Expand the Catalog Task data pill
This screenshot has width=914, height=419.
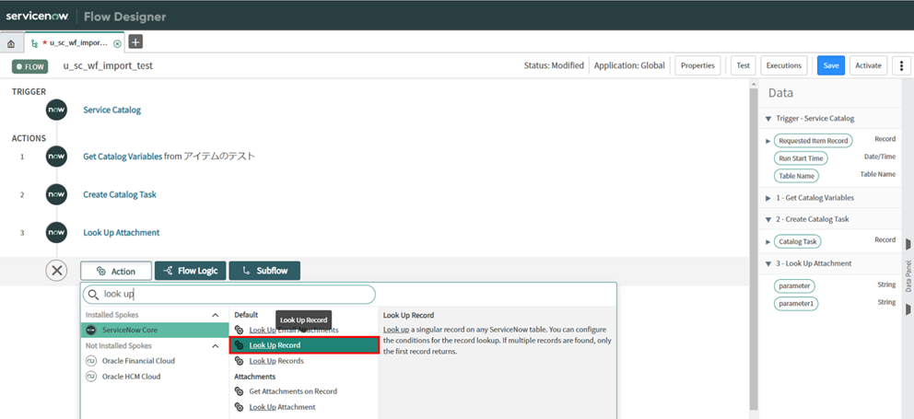pos(768,240)
